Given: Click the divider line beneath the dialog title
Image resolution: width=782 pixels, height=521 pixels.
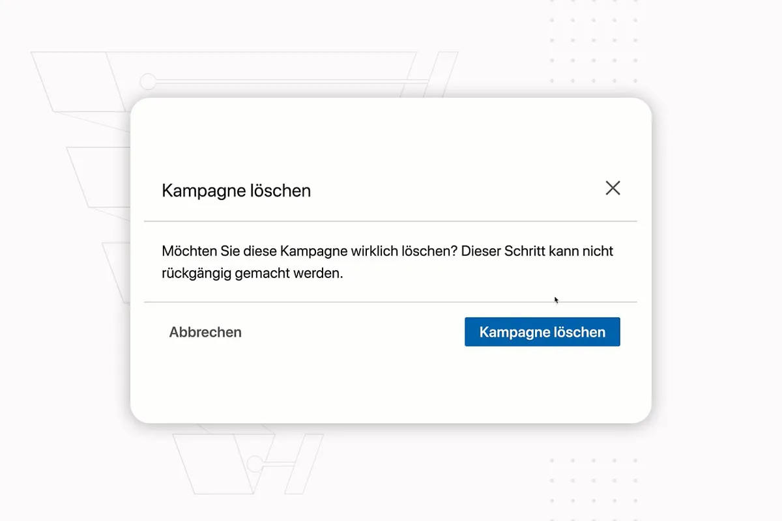Looking at the screenshot, I should click(x=390, y=221).
